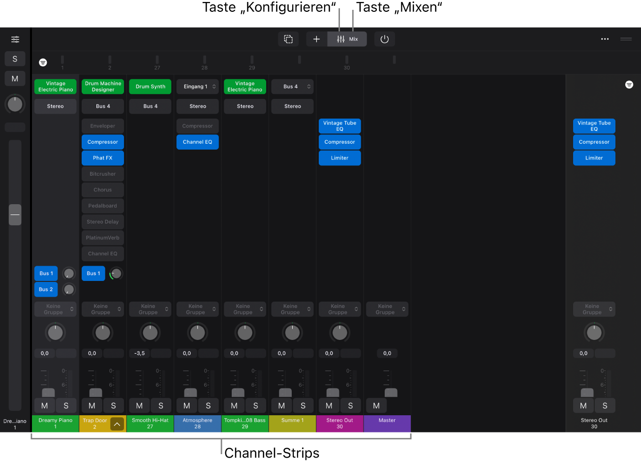Enable the bypassed Bitcrusher plugin slot

coord(102,174)
